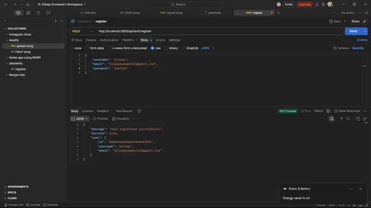The width and height of the screenshot is (371, 208).
Task: Expand the Instagram clone collection
Action: pyautogui.click(x=7, y=34)
